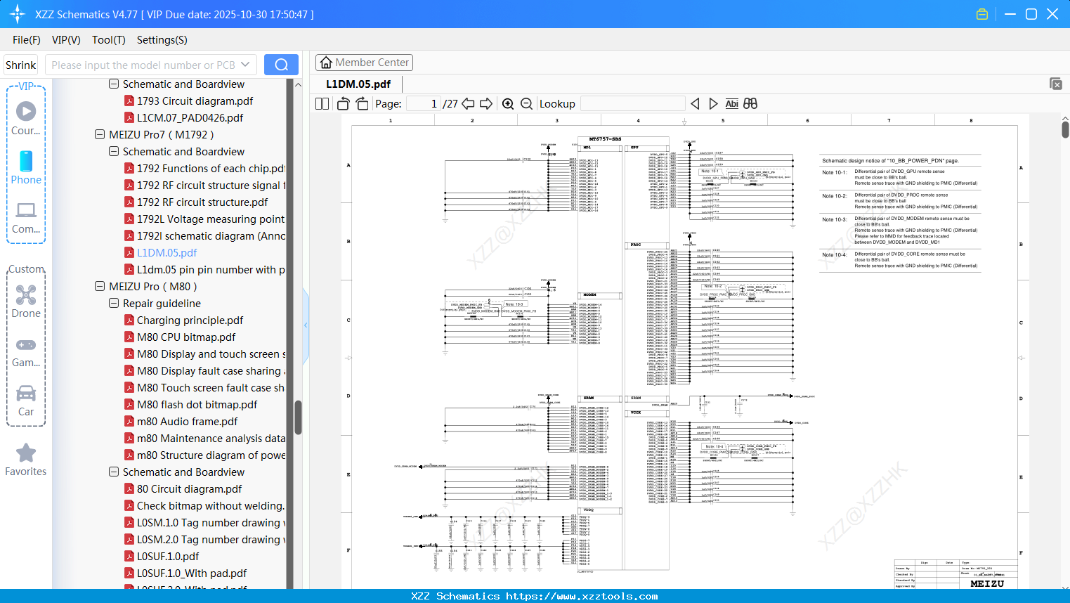Open M80 flash dot bitmap.pdf
The height and width of the screenshot is (603, 1070).
tap(197, 404)
